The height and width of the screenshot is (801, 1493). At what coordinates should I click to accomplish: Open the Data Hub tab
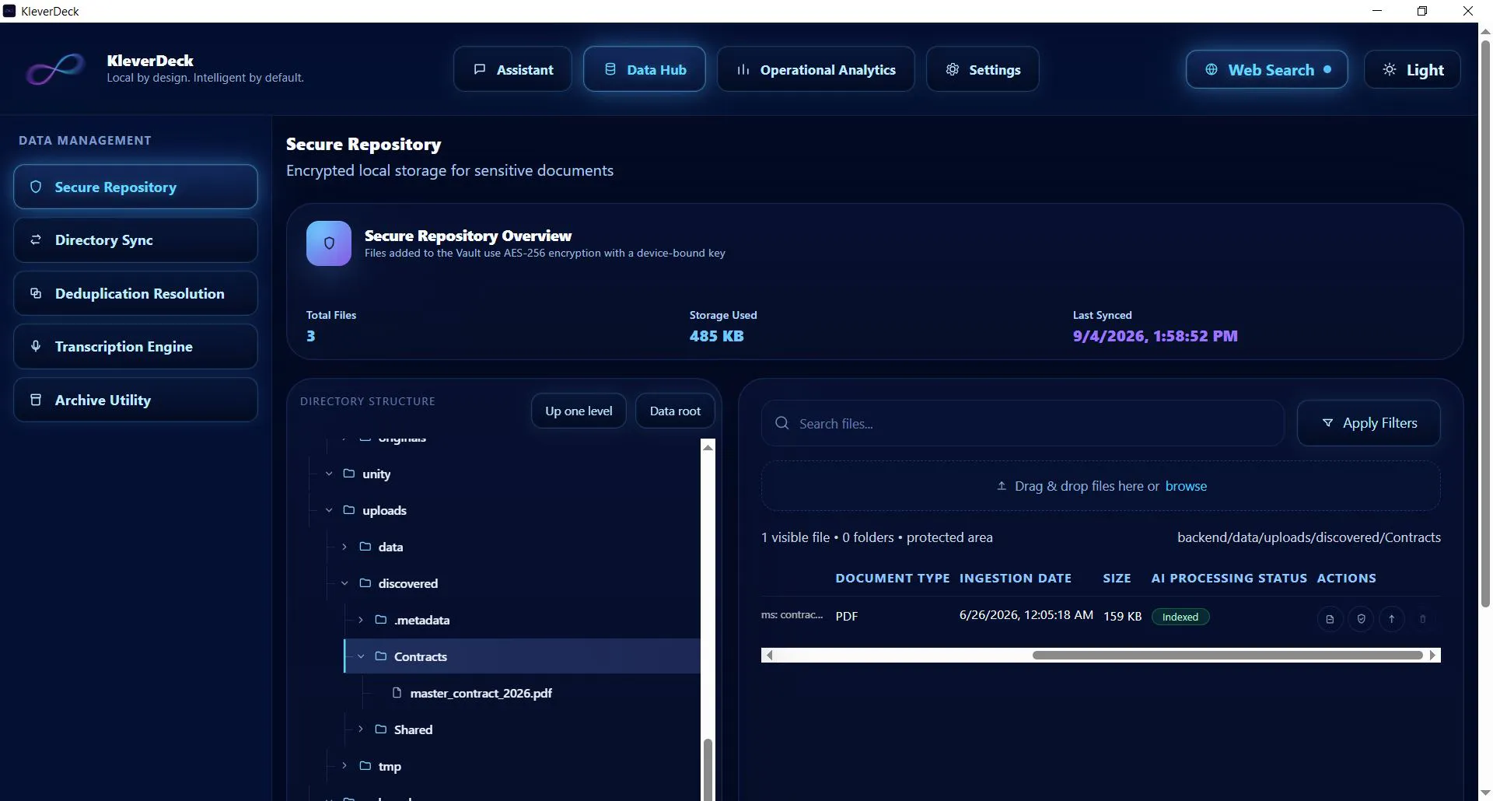tap(645, 69)
